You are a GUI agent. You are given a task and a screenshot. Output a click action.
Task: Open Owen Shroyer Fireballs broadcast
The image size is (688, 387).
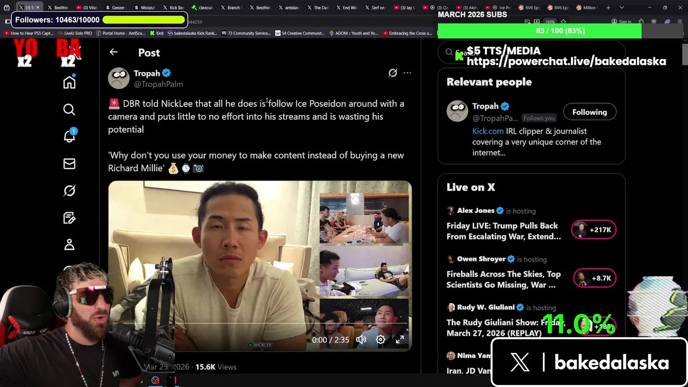[504, 279]
